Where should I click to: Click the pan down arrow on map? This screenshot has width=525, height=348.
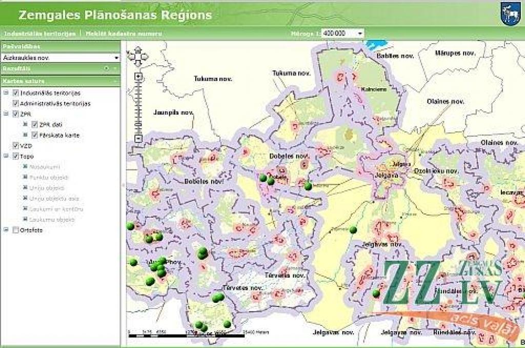point(138,63)
